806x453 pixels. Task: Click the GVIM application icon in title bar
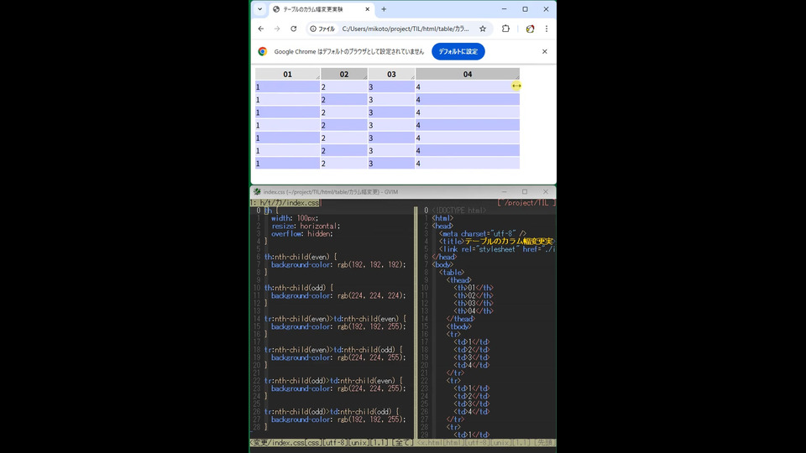(257, 191)
